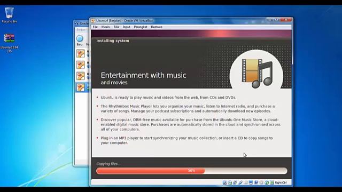This screenshot has width=342, height=192.
Task: Select the Ubuntu 10.04 LTS archive on desktop
Action: [9, 43]
